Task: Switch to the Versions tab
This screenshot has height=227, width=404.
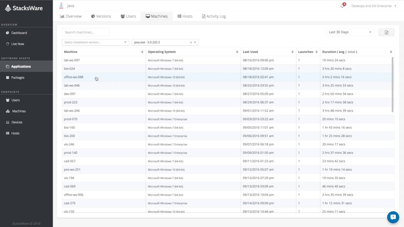Action: 101,16
